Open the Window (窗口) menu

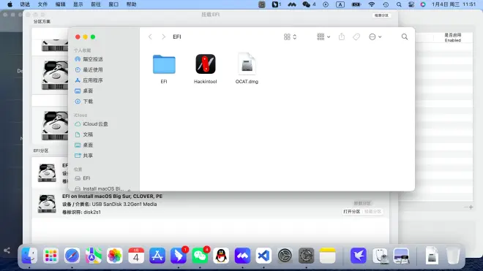pyautogui.click(x=113, y=4)
